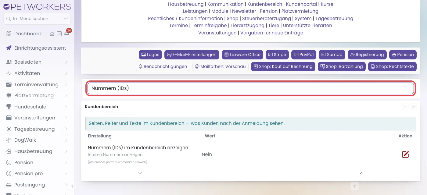Open Shop: Barzahlung button
Image resolution: width=427 pixels, height=195 pixels.
pyautogui.click(x=342, y=66)
